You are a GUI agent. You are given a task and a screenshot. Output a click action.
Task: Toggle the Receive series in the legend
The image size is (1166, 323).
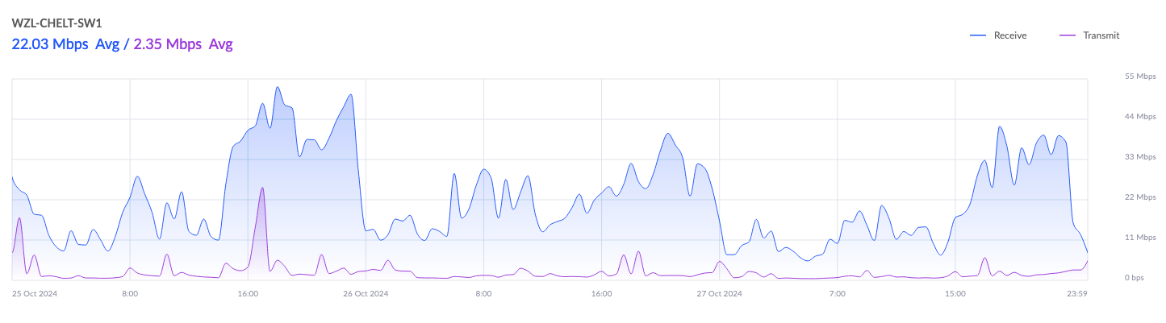click(1009, 35)
